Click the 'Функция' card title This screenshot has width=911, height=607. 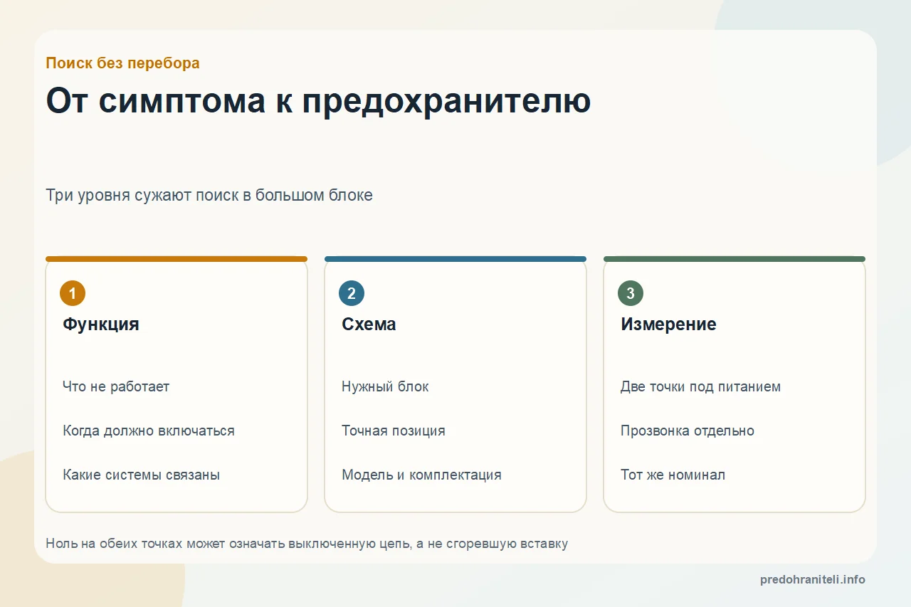click(101, 324)
